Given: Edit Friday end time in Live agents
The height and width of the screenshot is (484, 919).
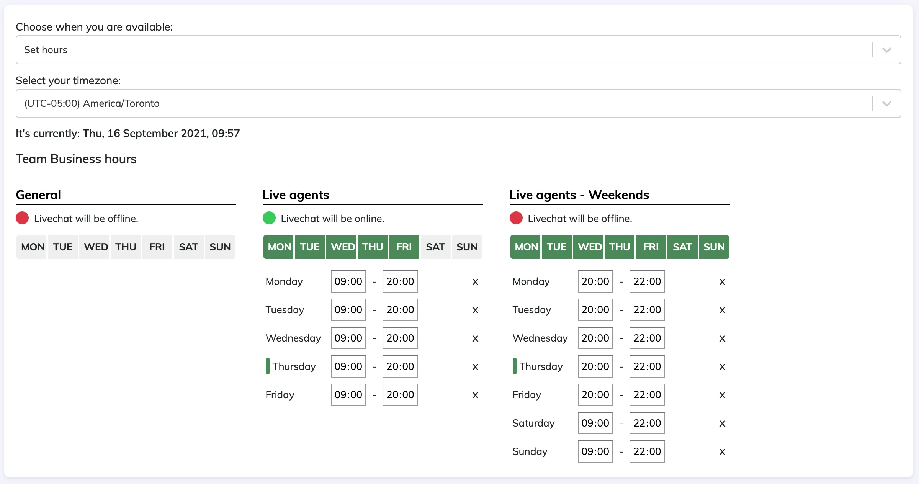Looking at the screenshot, I should tap(400, 395).
